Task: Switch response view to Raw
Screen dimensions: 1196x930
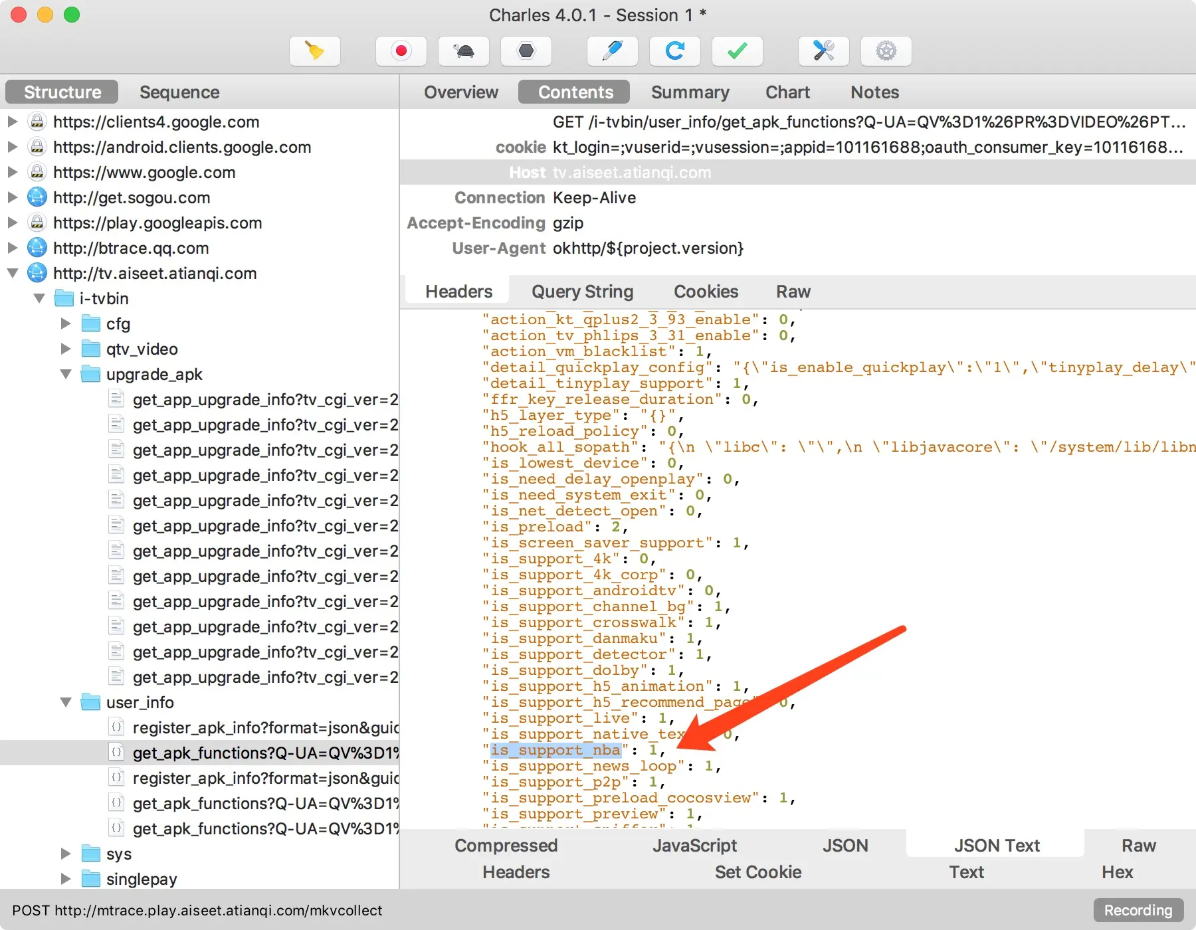Action: (1139, 846)
